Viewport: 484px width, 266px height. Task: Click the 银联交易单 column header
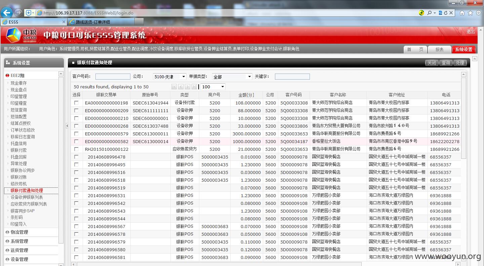pyautogui.click(x=106, y=95)
